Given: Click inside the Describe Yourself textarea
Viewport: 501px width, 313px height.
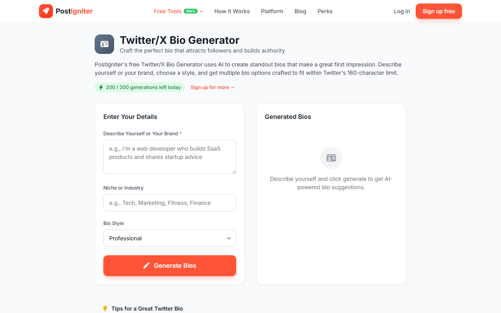Looking at the screenshot, I should (169, 156).
